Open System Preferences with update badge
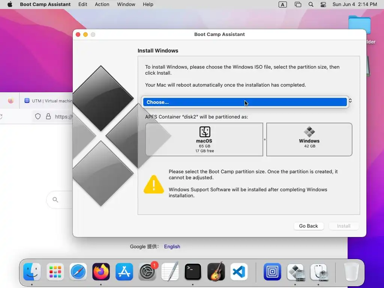This screenshot has height=288, width=384. coord(147,271)
